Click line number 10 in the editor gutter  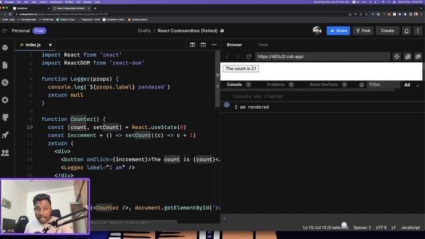(x=30, y=127)
